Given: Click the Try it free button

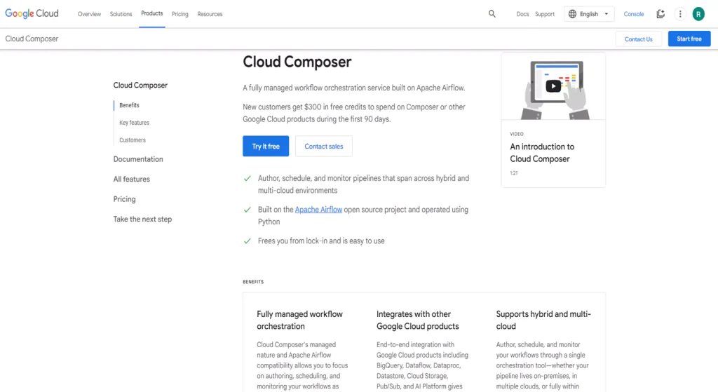Looking at the screenshot, I should [266, 146].
